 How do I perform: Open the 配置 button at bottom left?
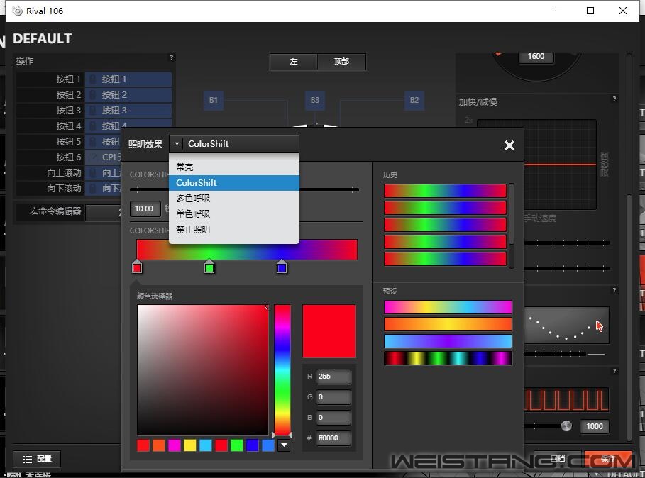37,459
